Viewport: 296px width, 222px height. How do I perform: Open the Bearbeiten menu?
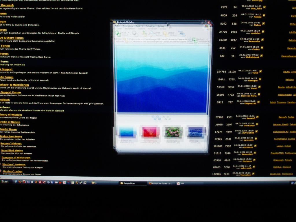click(x=127, y=26)
